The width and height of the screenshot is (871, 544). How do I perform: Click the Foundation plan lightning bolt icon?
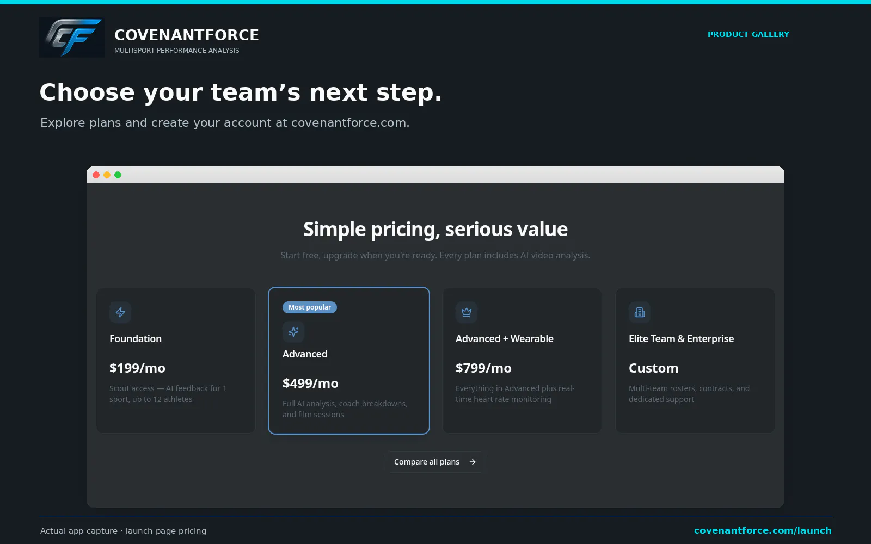point(120,312)
